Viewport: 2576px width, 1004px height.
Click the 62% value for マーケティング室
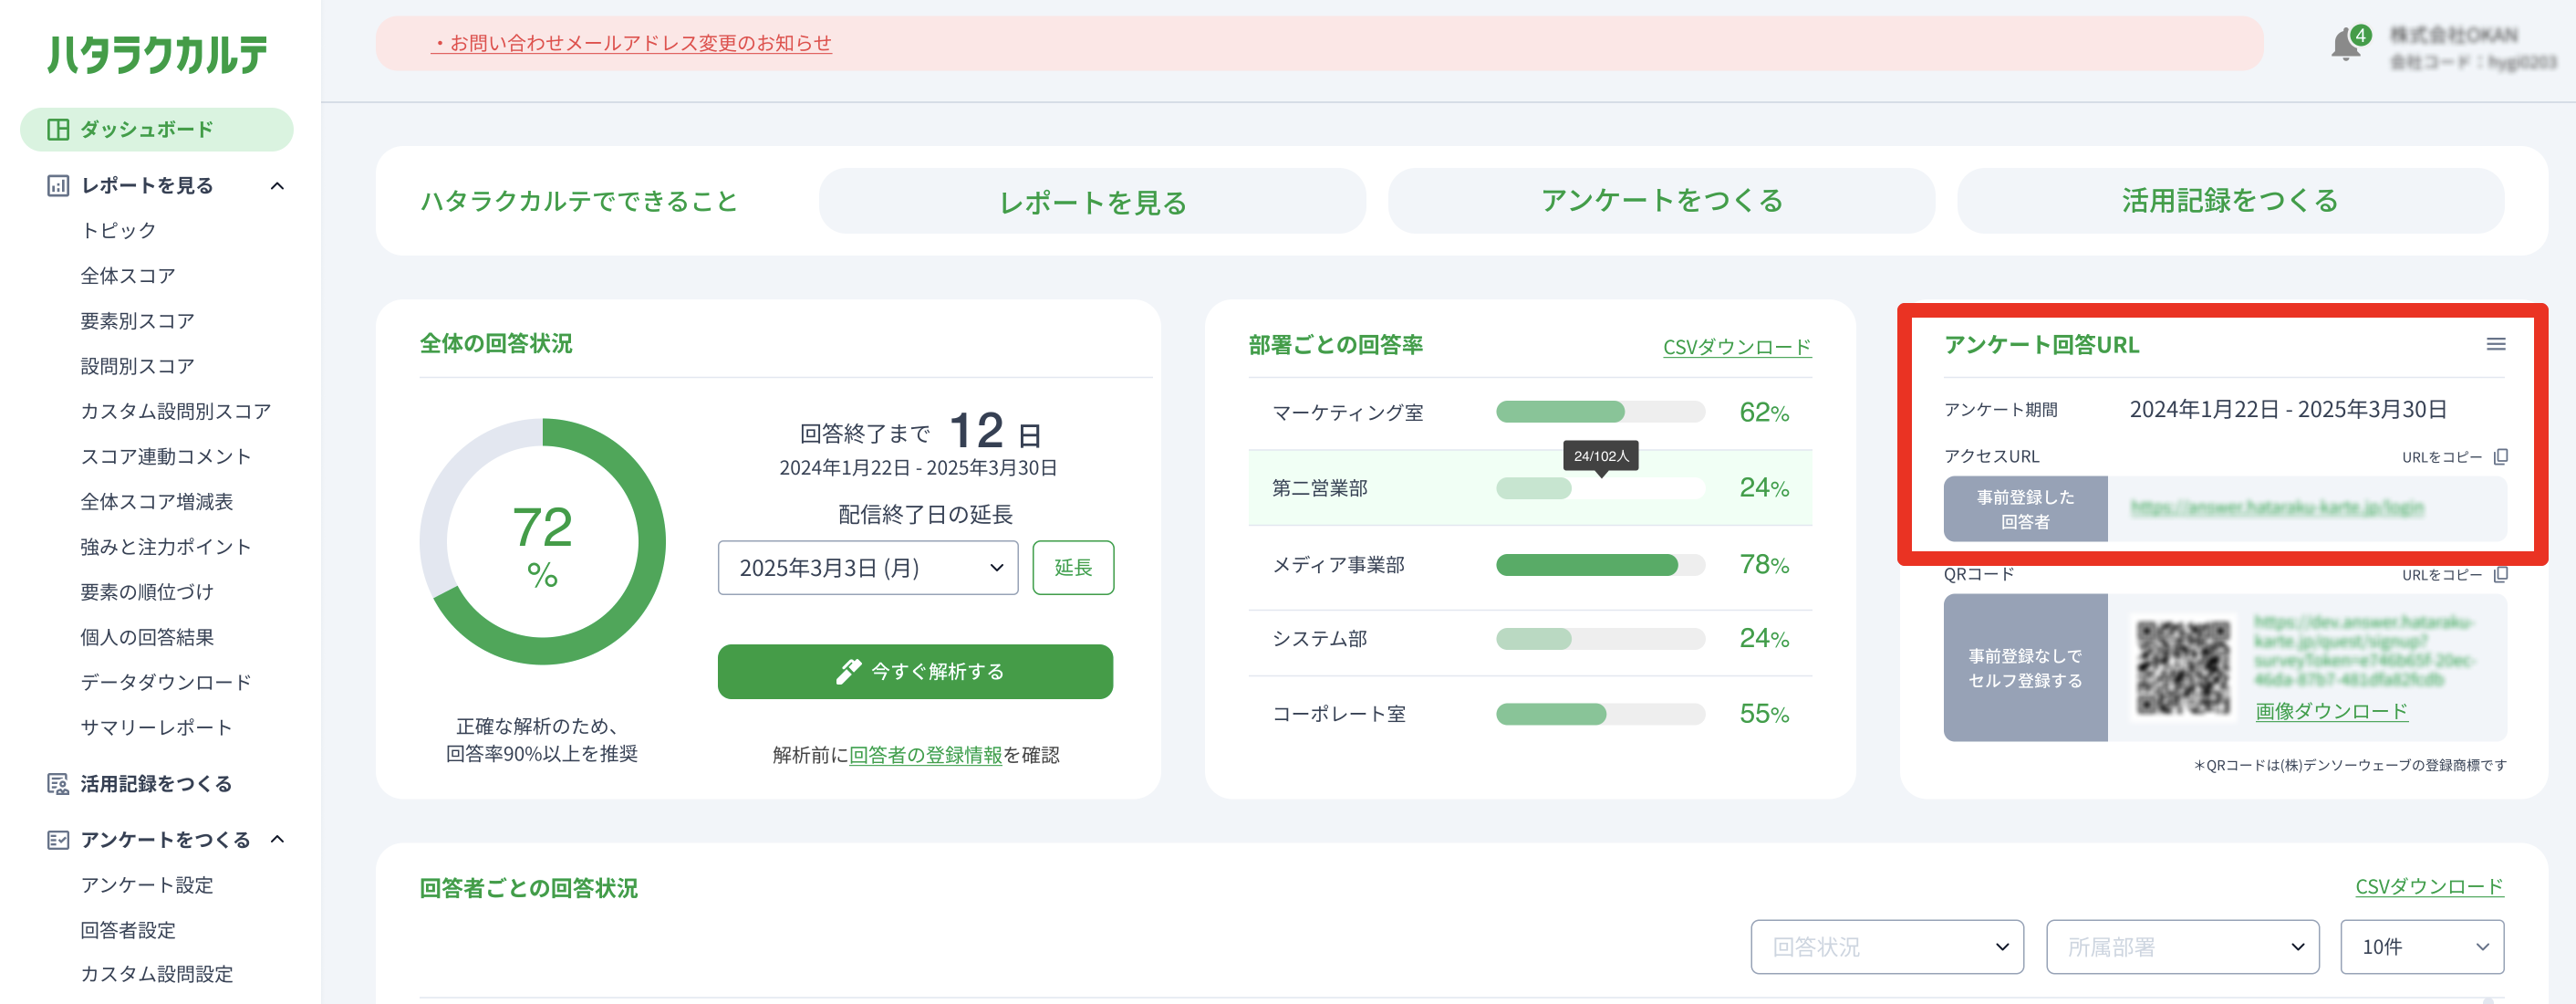click(1764, 413)
